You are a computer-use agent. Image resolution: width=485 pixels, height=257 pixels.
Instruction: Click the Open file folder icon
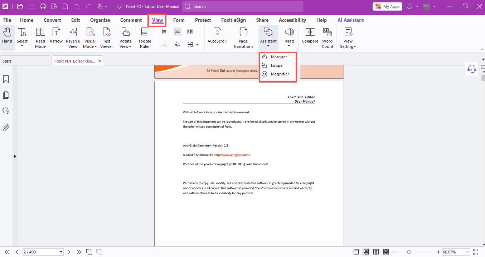[x=20, y=6]
